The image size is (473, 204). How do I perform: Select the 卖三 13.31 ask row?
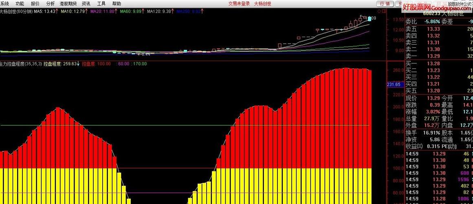[439, 42]
